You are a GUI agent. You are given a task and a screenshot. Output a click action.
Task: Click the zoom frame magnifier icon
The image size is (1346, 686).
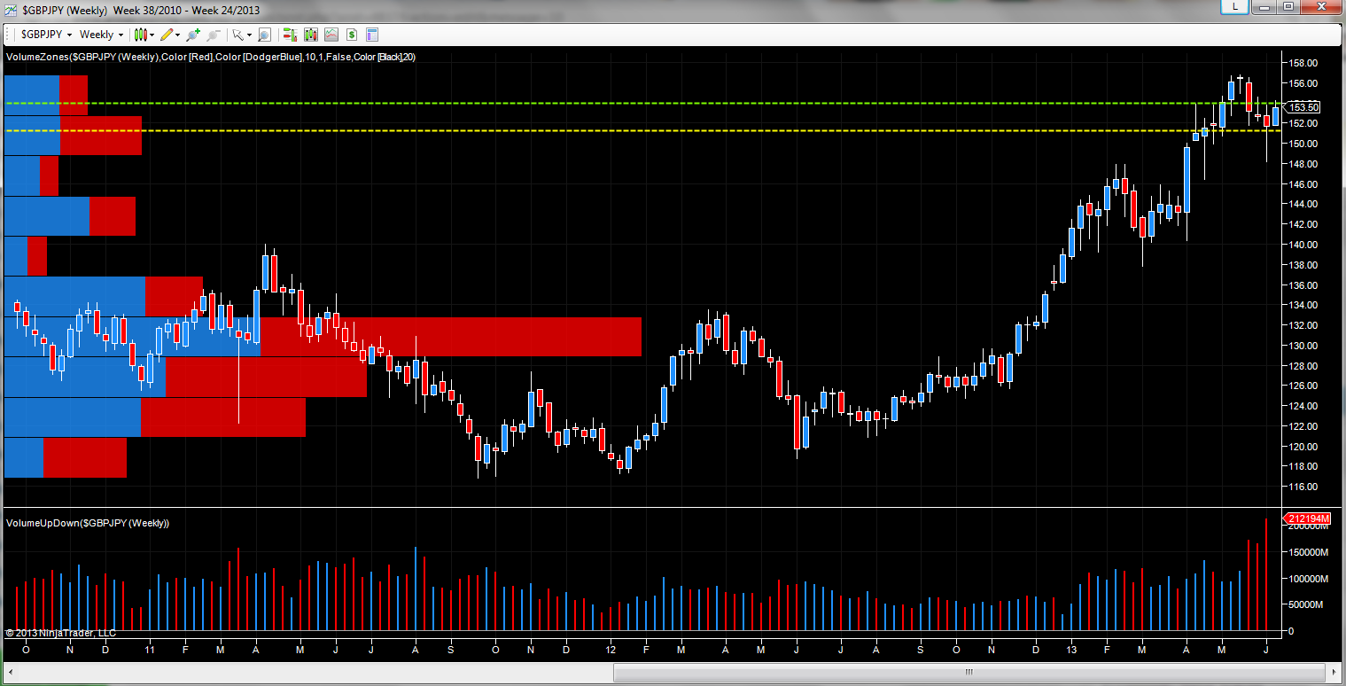[x=265, y=35]
